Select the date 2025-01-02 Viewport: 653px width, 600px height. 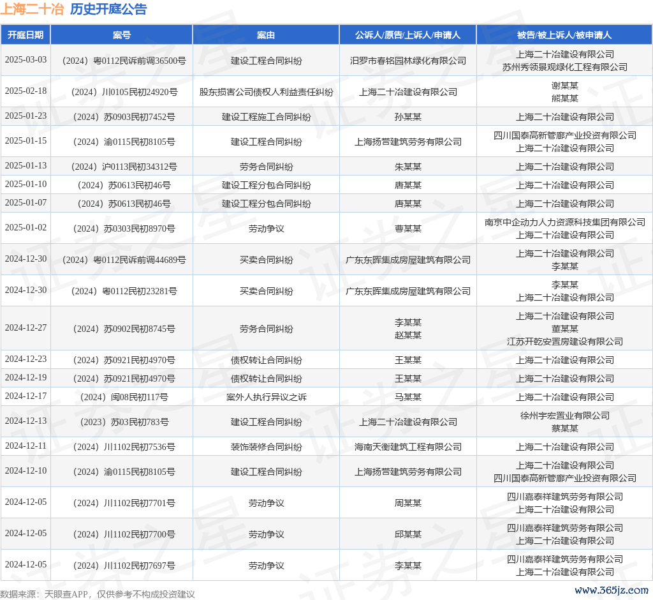[x=26, y=228]
